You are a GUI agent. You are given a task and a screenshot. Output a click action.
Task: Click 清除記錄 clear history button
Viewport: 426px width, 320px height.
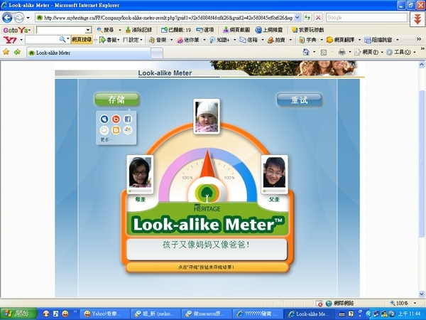139,30
